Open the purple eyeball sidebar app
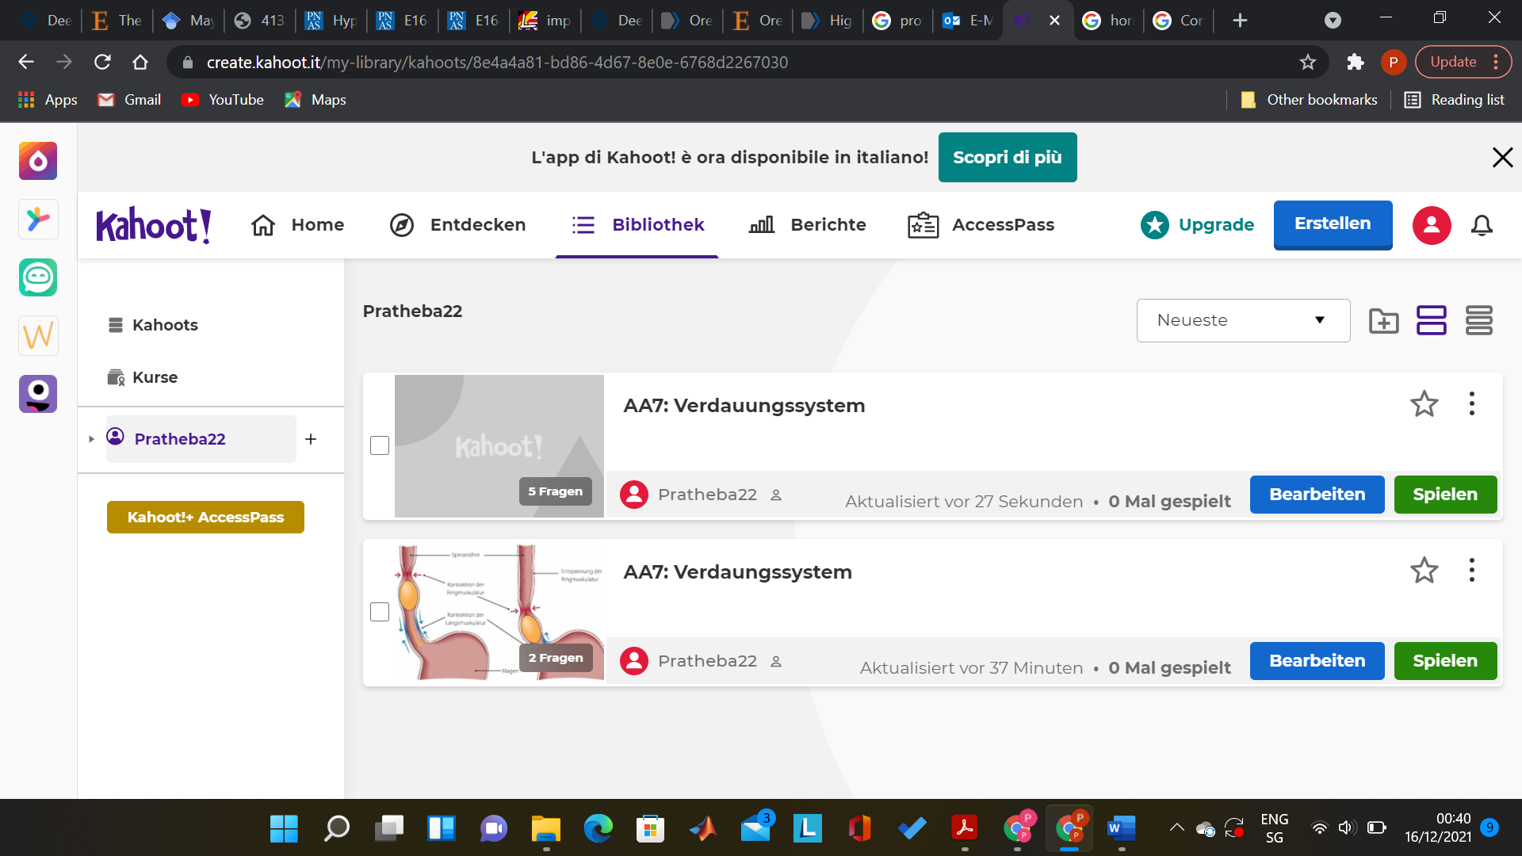The width and height of the screenshot is (1522, 856). coord(38,394)
